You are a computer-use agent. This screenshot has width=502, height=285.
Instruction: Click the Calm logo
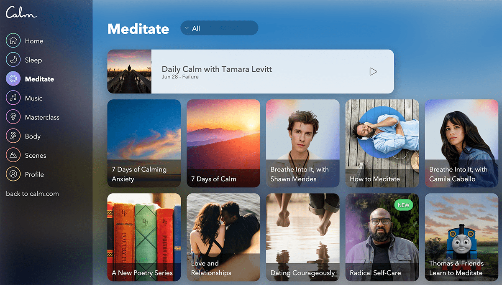point(21,13)
